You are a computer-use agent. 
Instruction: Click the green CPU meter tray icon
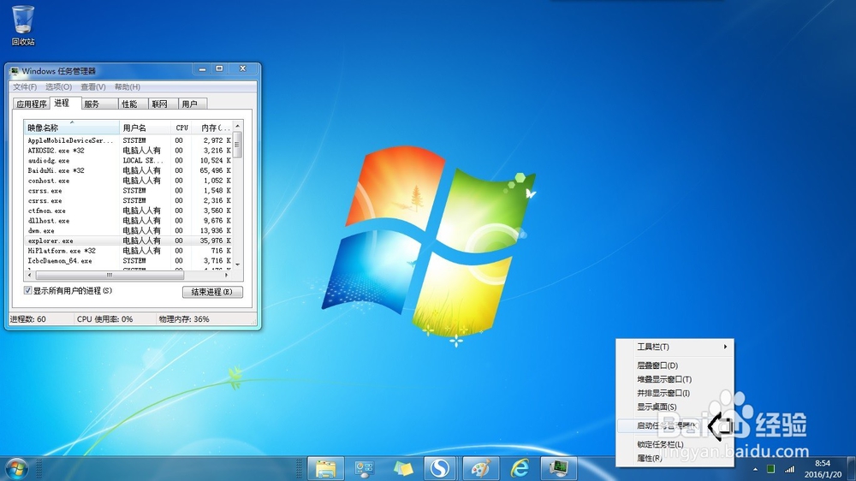click(x=770, y=469)
